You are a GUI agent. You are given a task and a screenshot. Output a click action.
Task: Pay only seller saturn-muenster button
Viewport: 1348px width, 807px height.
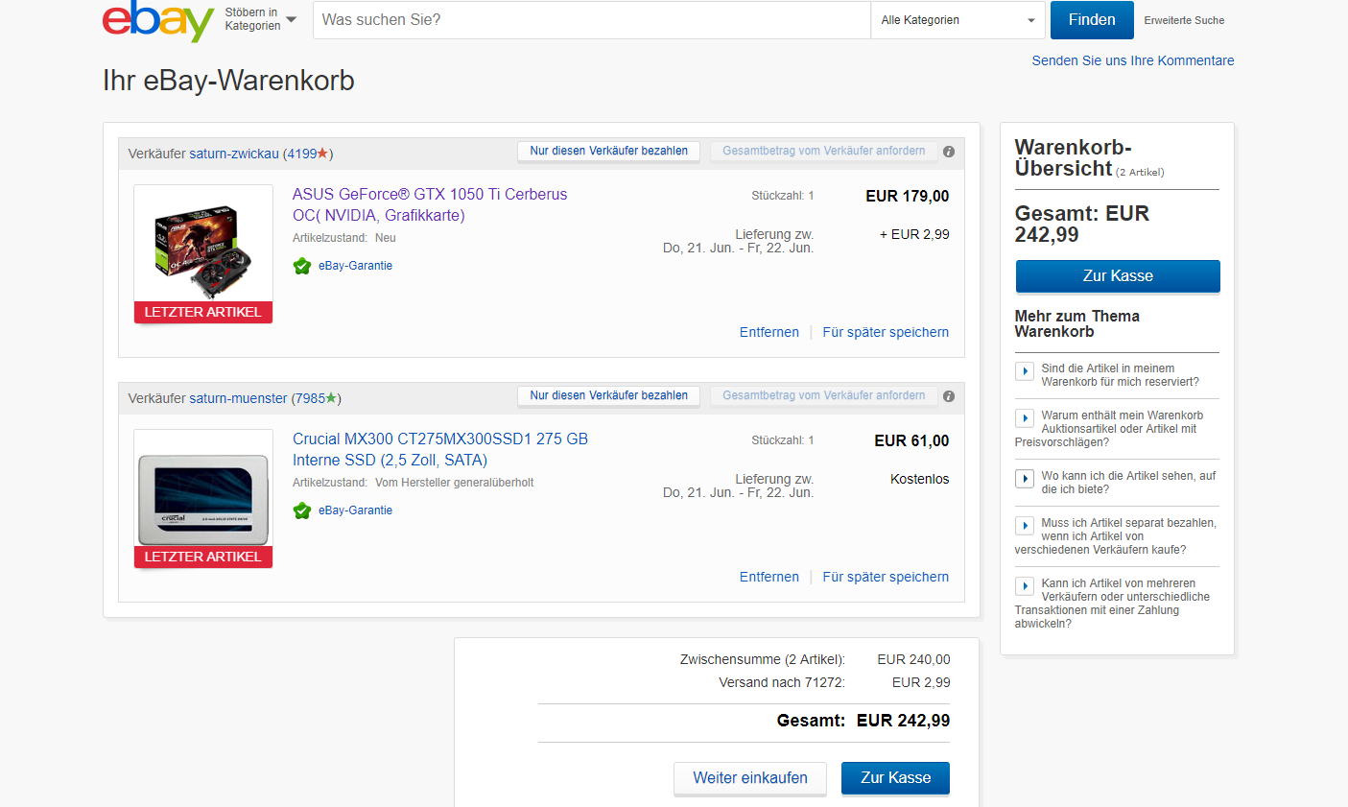click(609, 395)
